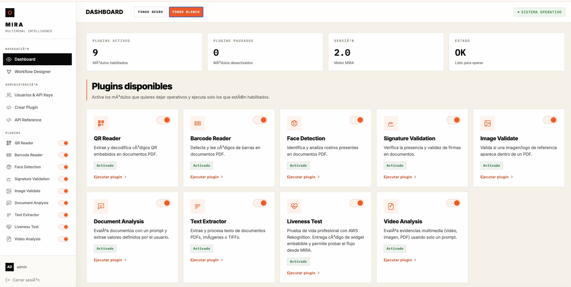Screen dimensions: 571x287
Task: Click the Face Detection card smiley icon
Action: (x=294, y=123)
